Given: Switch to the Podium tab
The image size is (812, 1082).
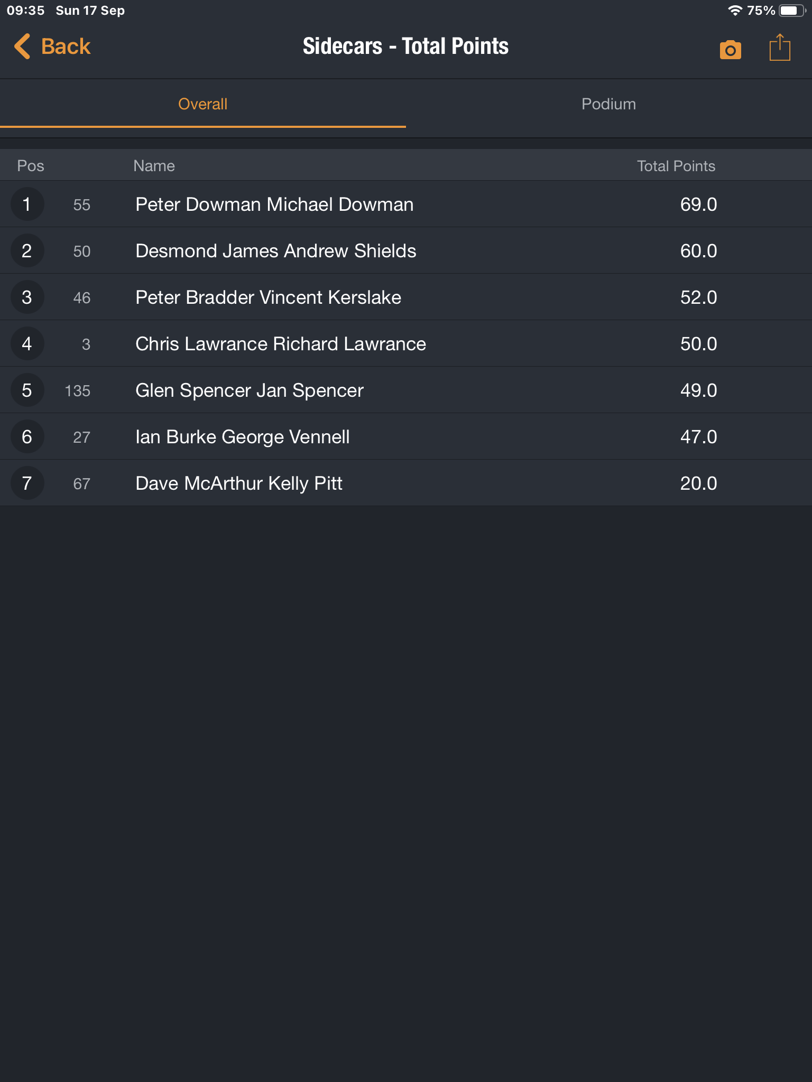Looking at the screenshot, I should click(609, 104).
